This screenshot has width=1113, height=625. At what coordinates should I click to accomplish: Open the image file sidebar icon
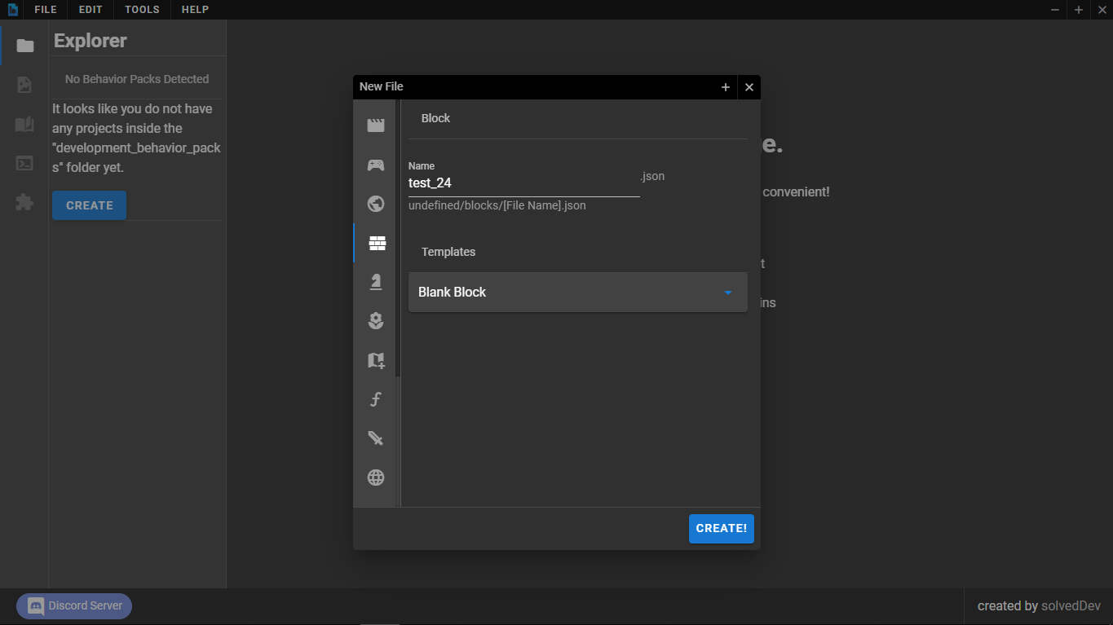(x=24, y=85)
